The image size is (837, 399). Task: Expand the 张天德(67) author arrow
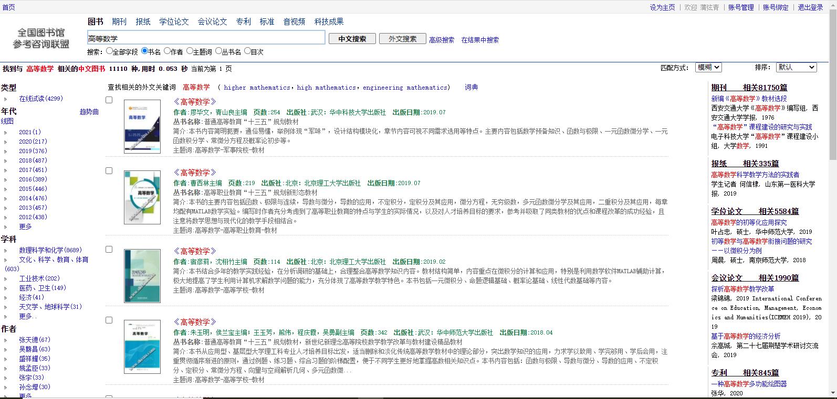pyautogui.click(x=6, y=340)
